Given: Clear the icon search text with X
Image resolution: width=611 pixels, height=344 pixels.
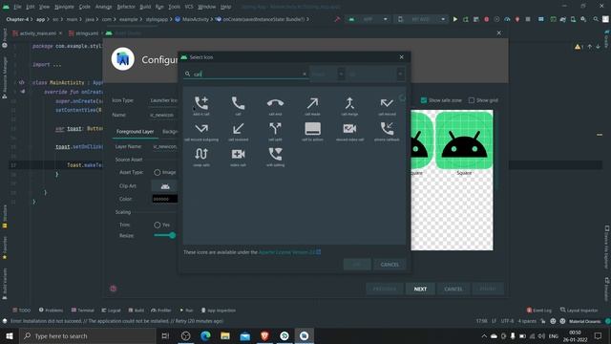Looking at the screenshot, I should [x=305, y=74].
